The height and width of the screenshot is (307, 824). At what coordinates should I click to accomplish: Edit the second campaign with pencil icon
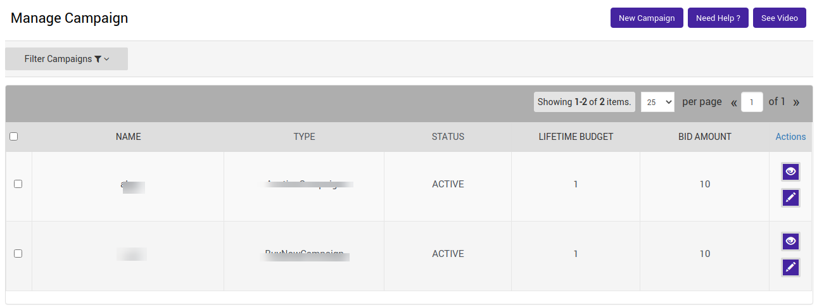click(x=790, y=267)
